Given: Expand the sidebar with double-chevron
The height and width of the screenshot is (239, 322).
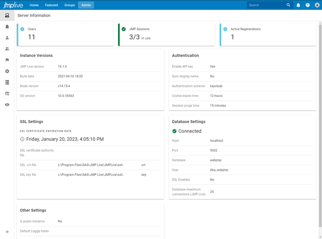Looking at the screenshot, I should point(7,232).
